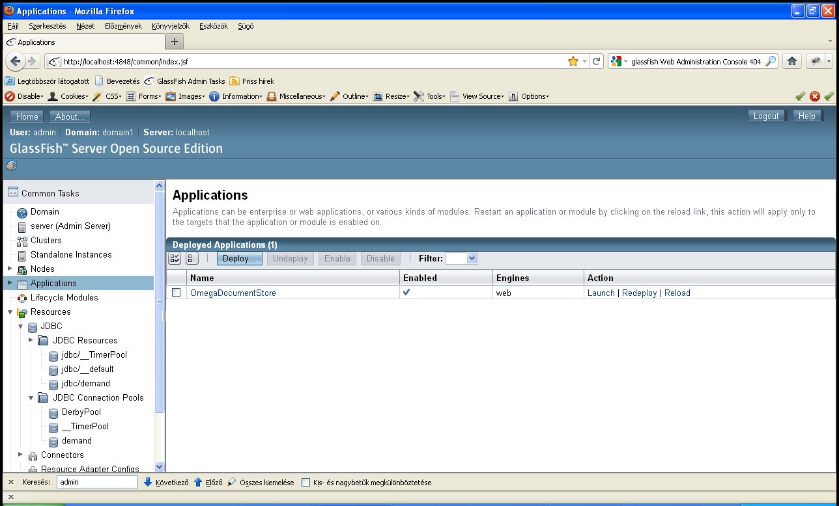Screen dimensions: 839x506
Task: Check the OmegaDocumentStore row checkbox
Action: tap(176, 293)
